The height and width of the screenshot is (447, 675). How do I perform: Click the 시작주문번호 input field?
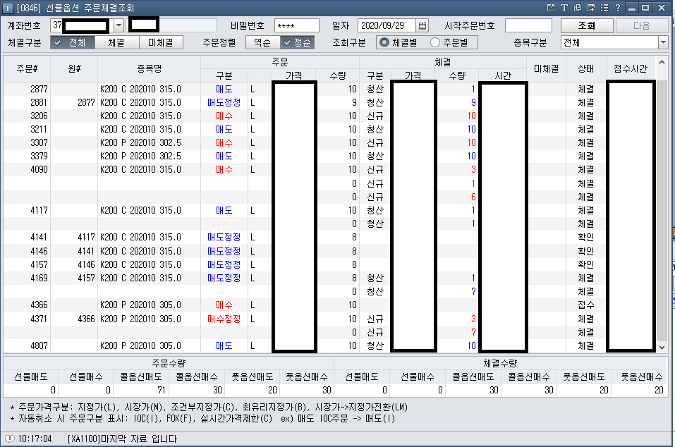click(x=528, y=25)
